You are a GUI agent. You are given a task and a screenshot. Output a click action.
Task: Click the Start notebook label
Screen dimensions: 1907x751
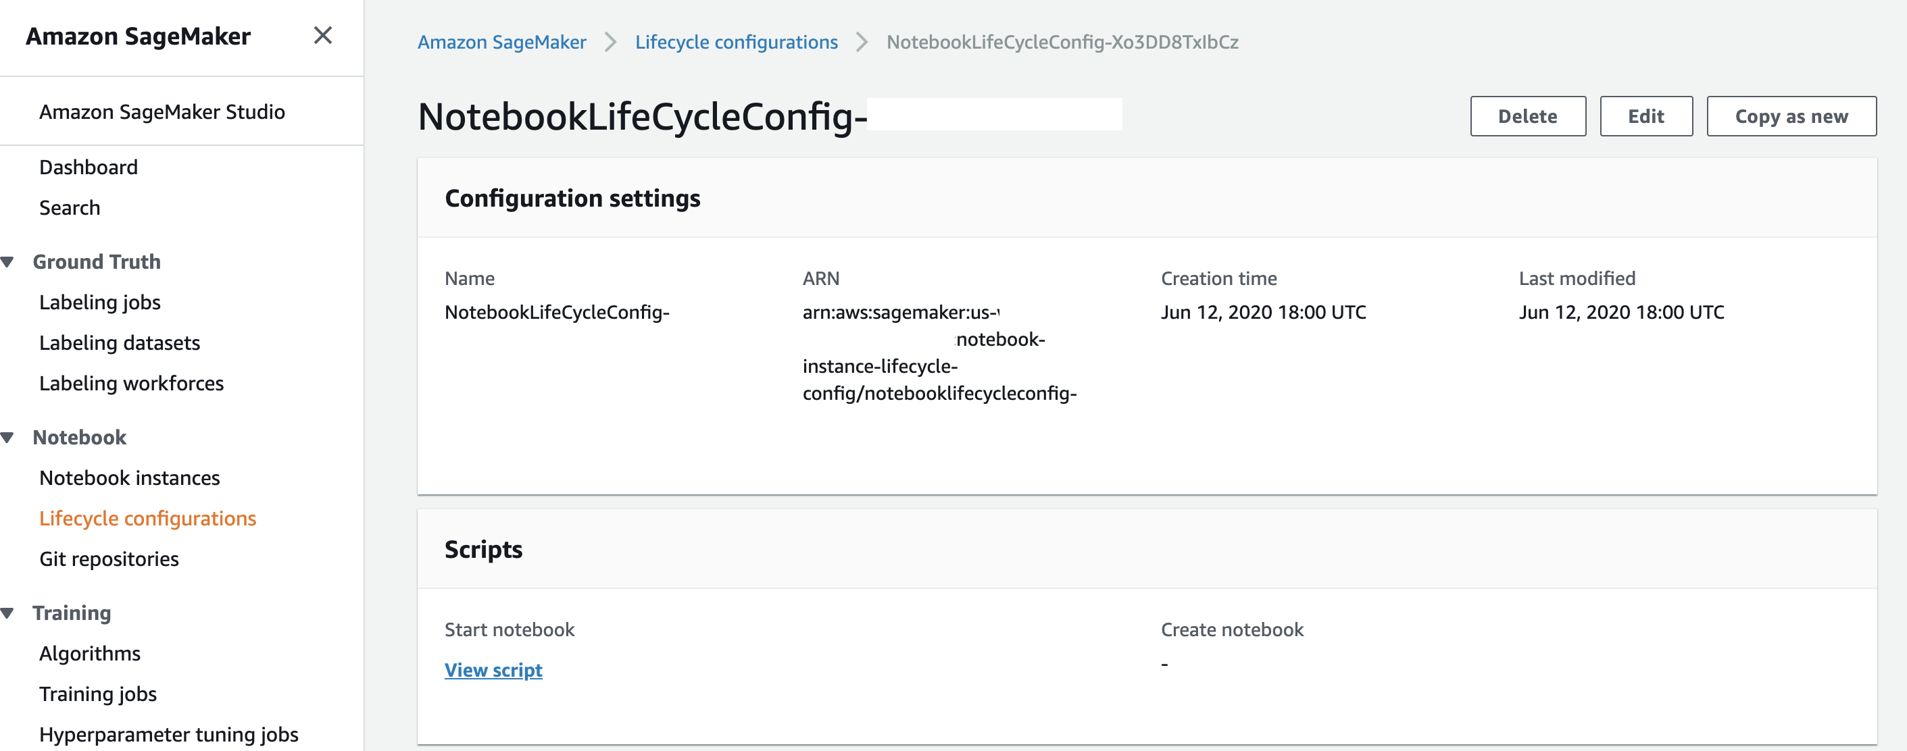(510, 629)
